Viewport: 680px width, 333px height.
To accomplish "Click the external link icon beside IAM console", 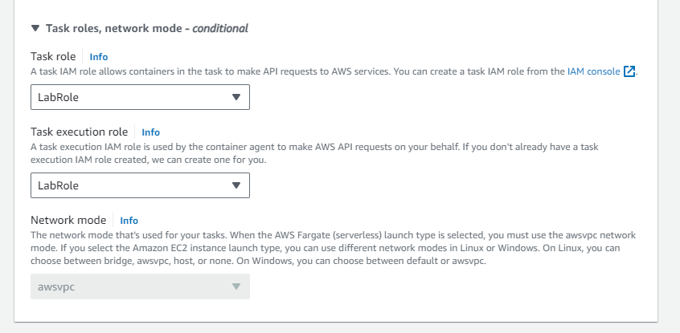I will click(x=629, y=71).
